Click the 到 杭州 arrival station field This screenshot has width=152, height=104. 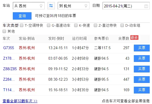tap(74, 6)
